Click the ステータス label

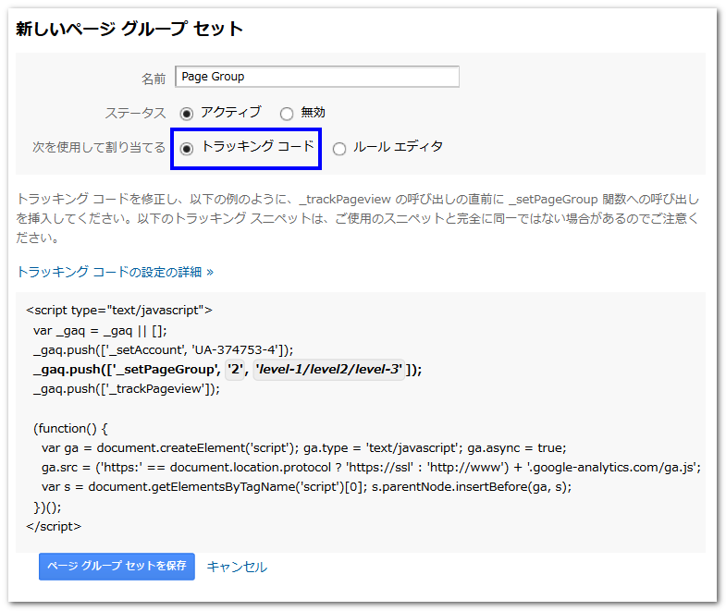click(135, 113)
